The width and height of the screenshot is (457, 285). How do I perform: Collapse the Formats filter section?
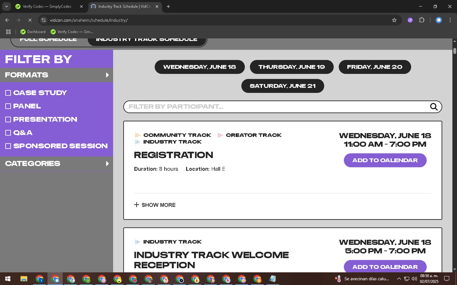pyautogui.click(x=56, y=75)
